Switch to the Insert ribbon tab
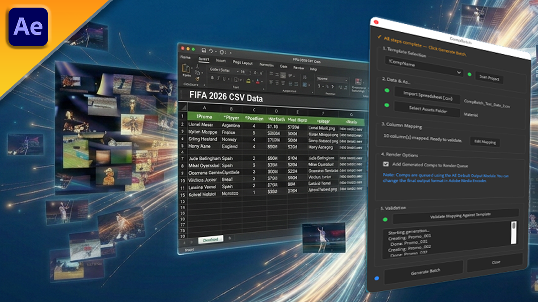The height and width of the screenshot is (302, 538). click(221, 60)
